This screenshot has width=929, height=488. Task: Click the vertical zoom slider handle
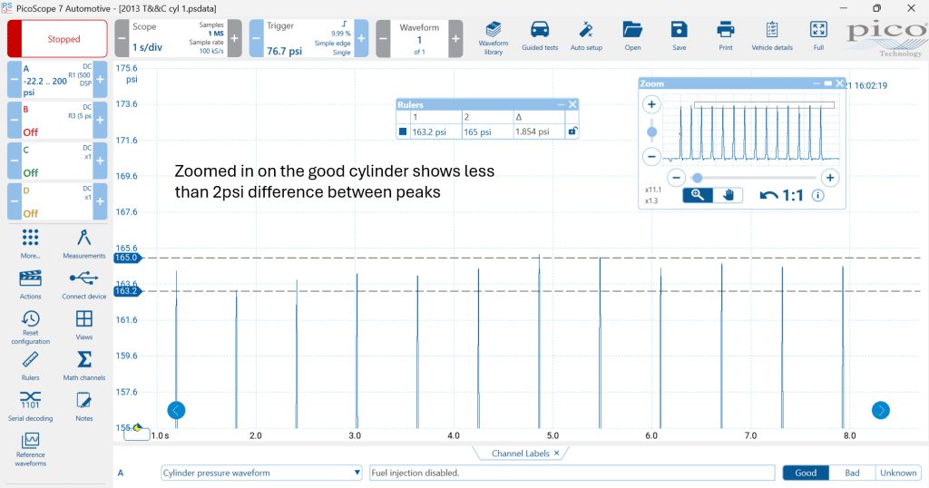(x=651, y=132)
